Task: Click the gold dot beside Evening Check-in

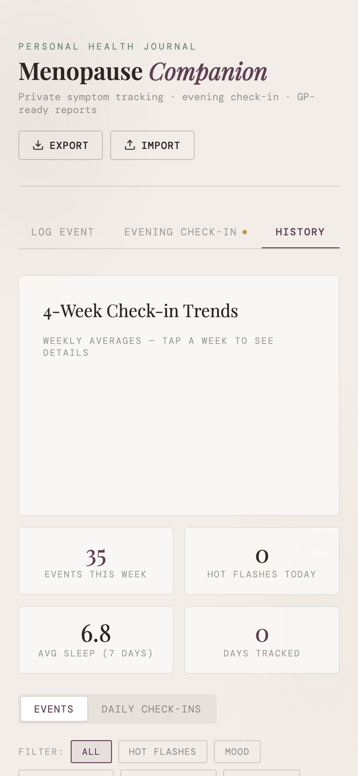Action: (x=245, y=232)
